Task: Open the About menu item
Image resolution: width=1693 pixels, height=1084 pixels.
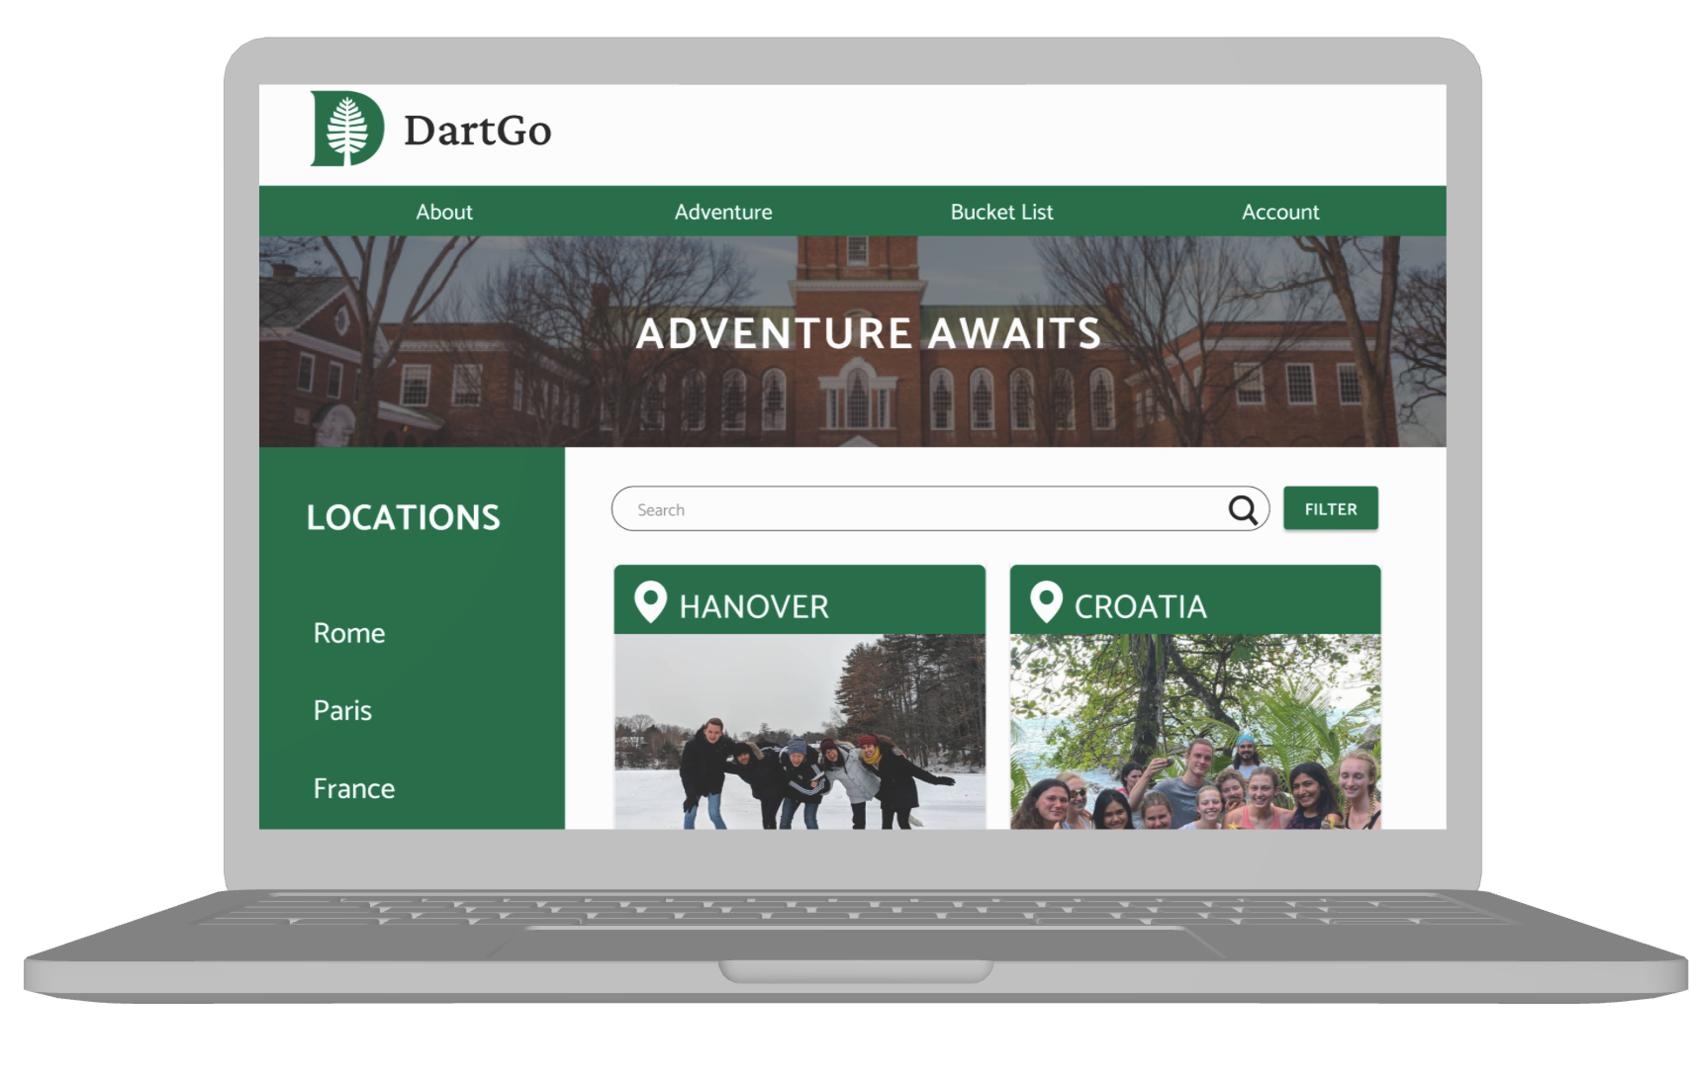Action: [444, 212]
